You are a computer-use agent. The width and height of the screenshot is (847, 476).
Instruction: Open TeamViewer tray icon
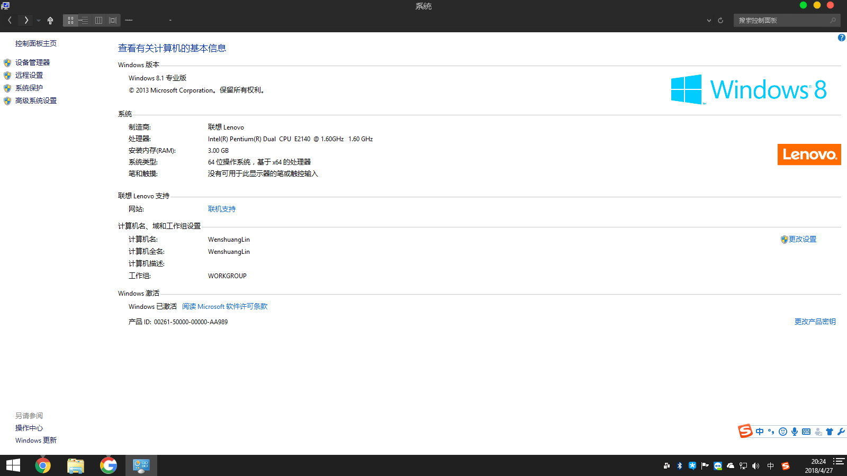(x=718, y=466)
